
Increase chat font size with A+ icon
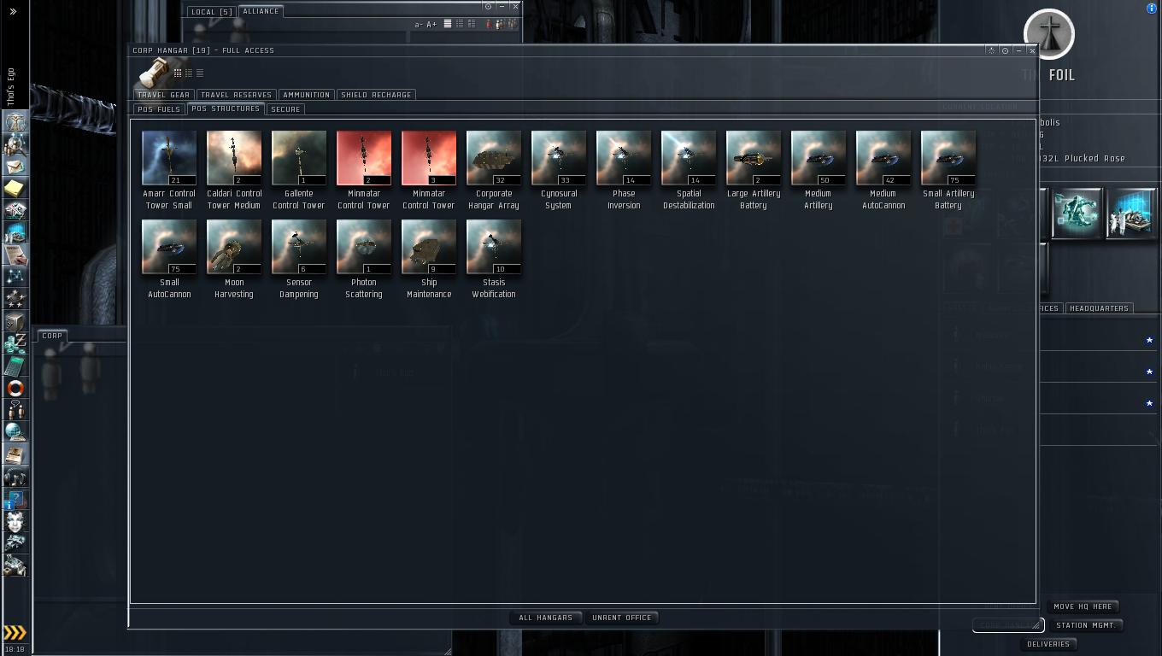click(x=431, y=24)
